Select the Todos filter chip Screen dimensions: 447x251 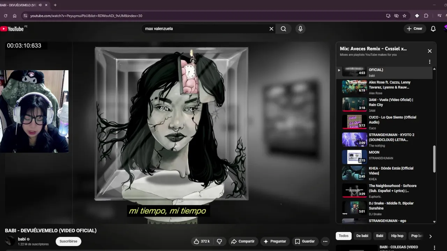tap(344, 236)
